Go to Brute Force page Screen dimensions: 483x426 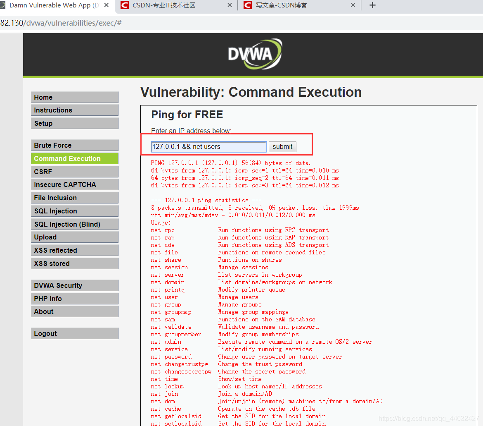(75, 146)
